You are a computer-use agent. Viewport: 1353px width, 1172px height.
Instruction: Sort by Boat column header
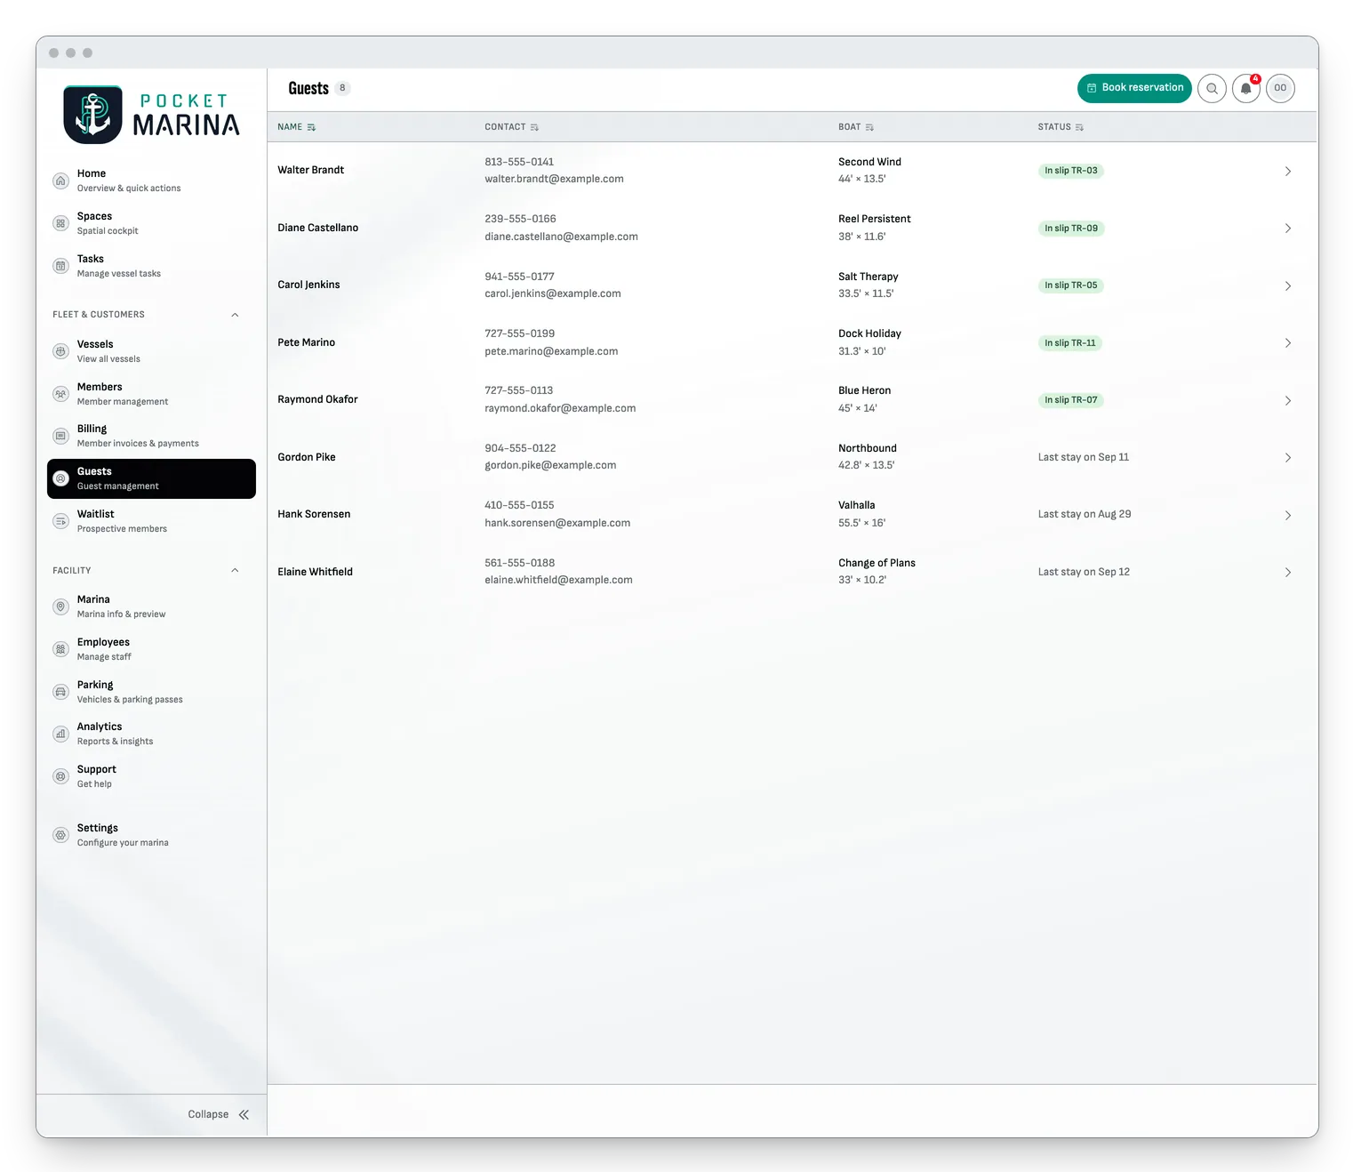[x=856, y=127]
